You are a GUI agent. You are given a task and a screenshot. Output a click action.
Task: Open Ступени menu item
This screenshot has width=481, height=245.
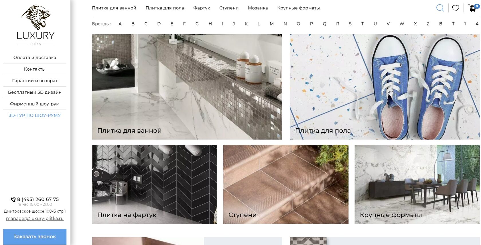click(229, 8)
